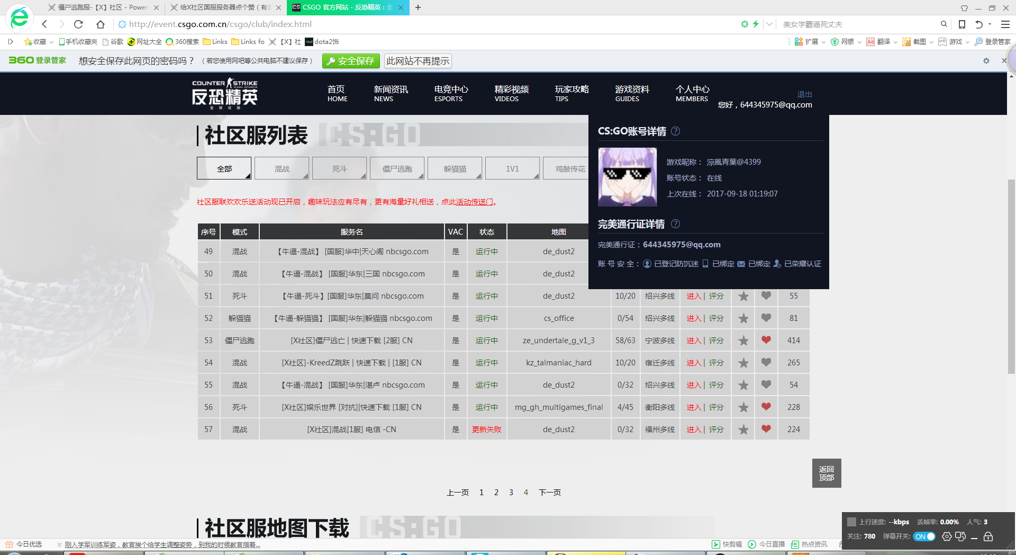Viewport: 1016px width, 555px height.
Task: Click the lock icon in the streaming panel
Action: click(988, 536)
